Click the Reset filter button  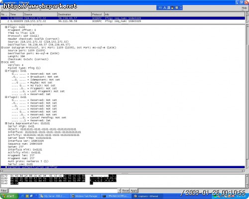(x=125, y=191)
